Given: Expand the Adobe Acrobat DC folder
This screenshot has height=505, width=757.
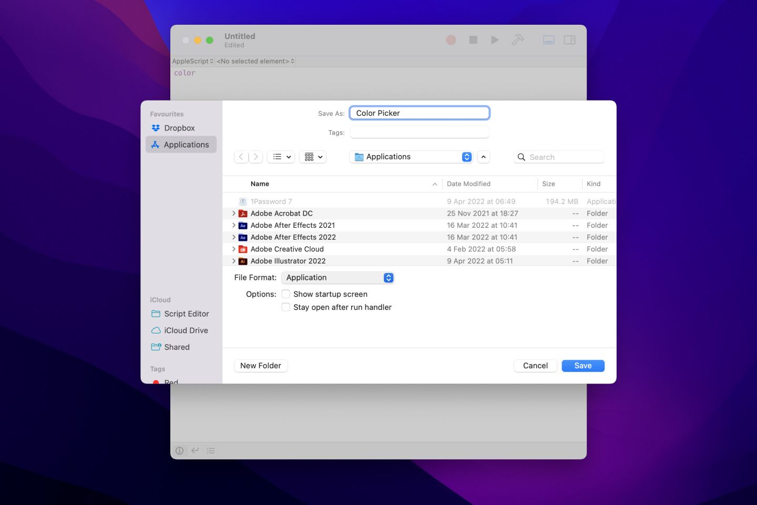Looking at the screenshot, I should coord(234,214).
